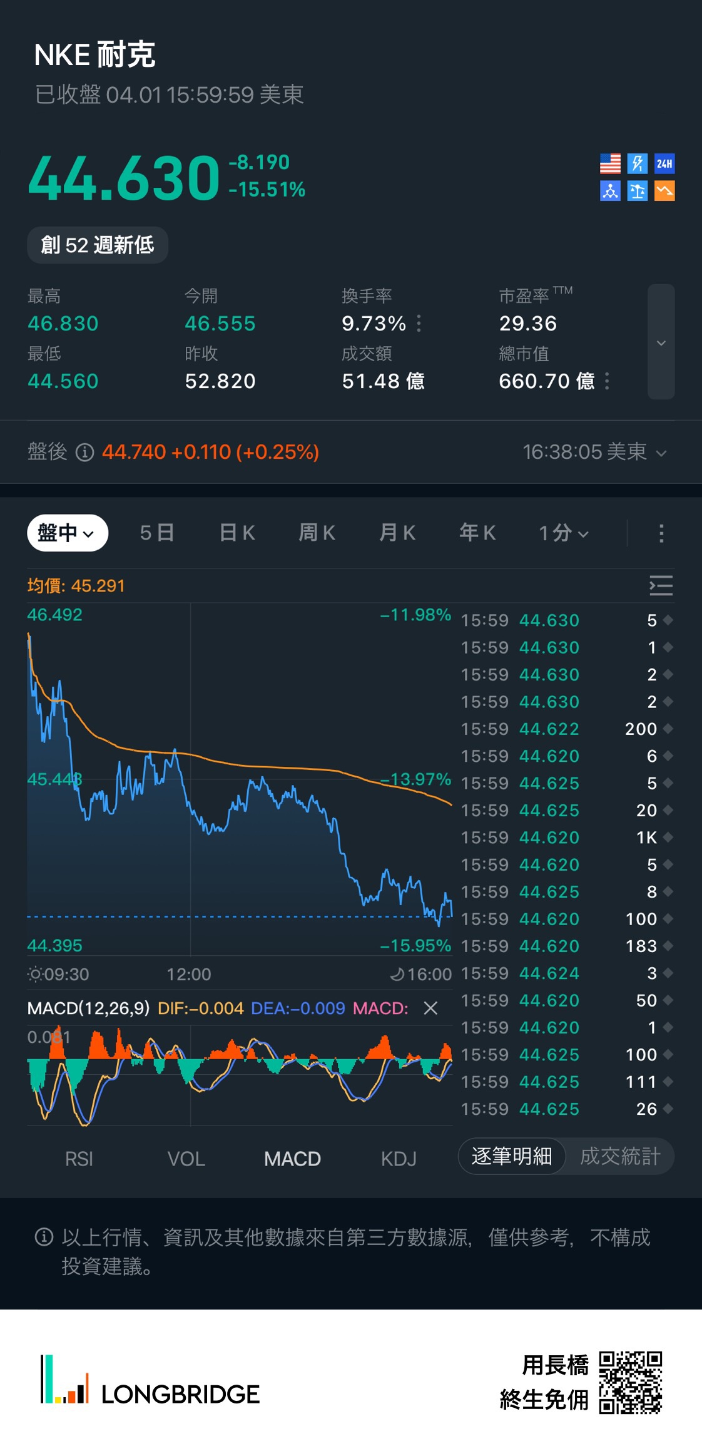Click the blue network nodes icon
This screenshot has width=702, height=1456.
click(x=610, y=191)
